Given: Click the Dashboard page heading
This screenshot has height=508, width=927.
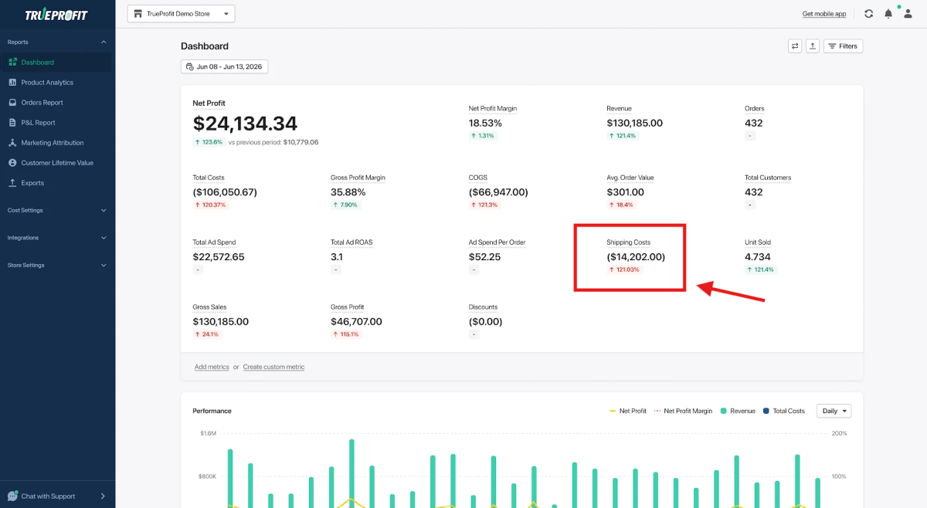Looking at the screenshot, I should click(x=205, y=46).
